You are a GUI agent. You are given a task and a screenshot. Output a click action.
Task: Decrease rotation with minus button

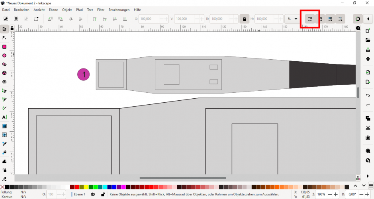[362, 194]
